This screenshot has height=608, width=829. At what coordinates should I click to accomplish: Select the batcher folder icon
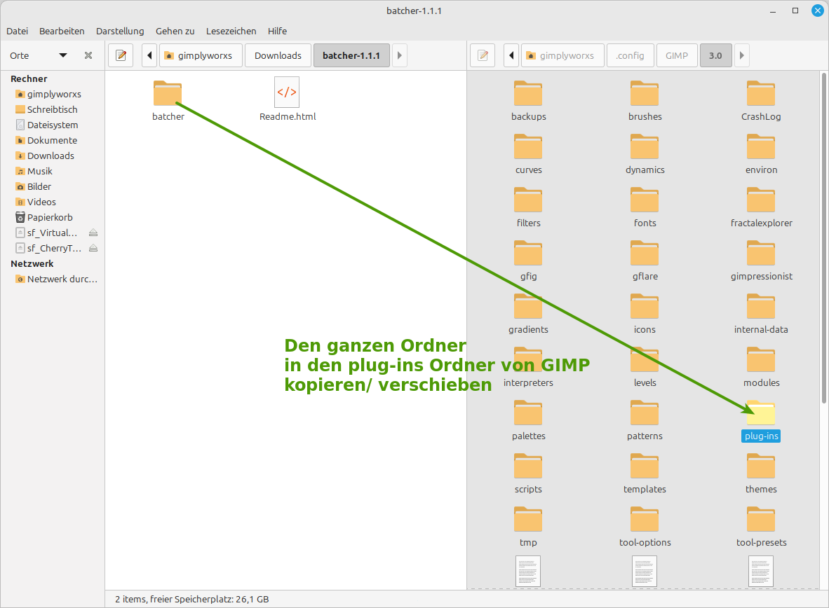pyautogui.click(x=168, y=93)
